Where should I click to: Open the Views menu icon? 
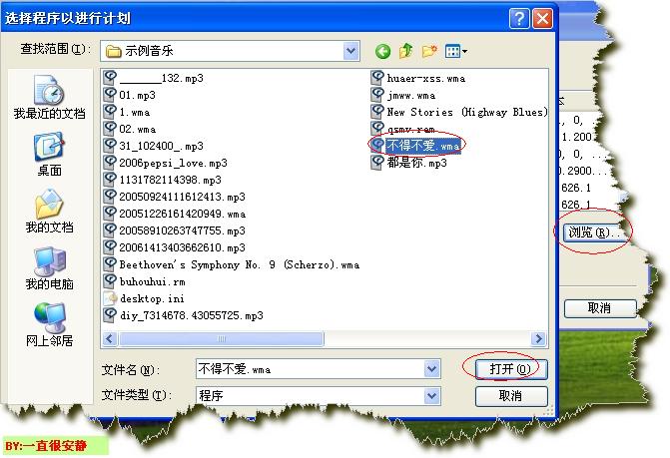pyautogui.click(x=457, y=50)
